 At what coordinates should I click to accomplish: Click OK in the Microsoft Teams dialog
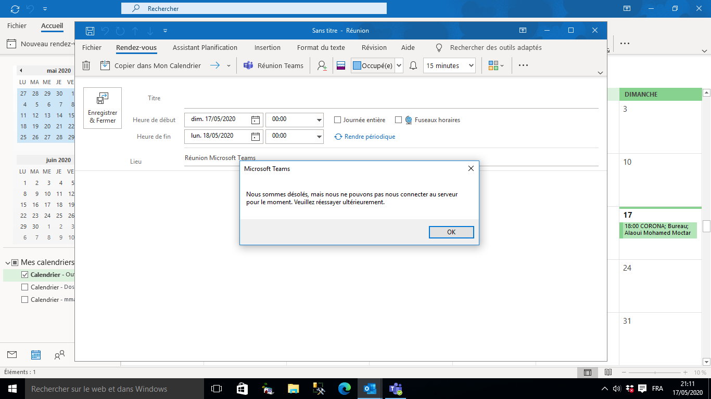tap(451, 232)
